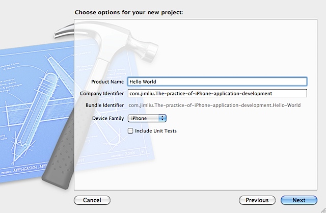The image size is (326, 213).
Task: Click the Product Name label
Action: click(107, 82)
